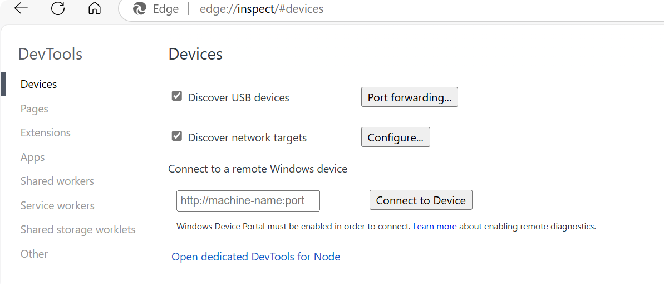The width and height of the screenshot is (664, 290).
Task: Show Shared workers list
Action: click(57, 181)
